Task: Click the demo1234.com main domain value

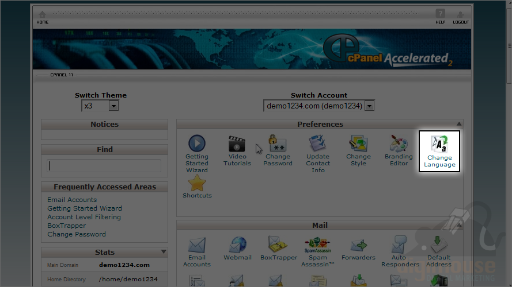Action: coord(124,265)
